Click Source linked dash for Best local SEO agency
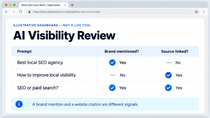 point(169,63)
